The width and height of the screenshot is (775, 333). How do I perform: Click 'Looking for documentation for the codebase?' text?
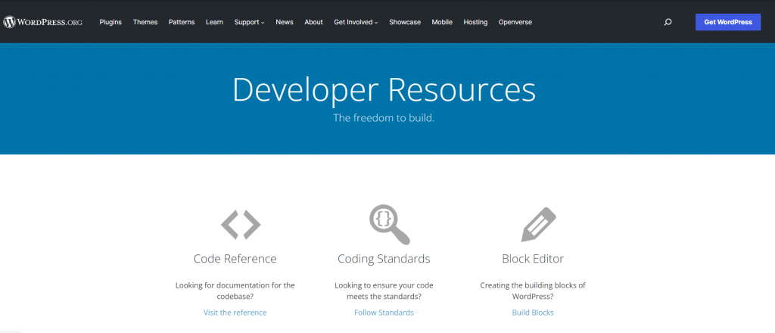coord(235,291)
